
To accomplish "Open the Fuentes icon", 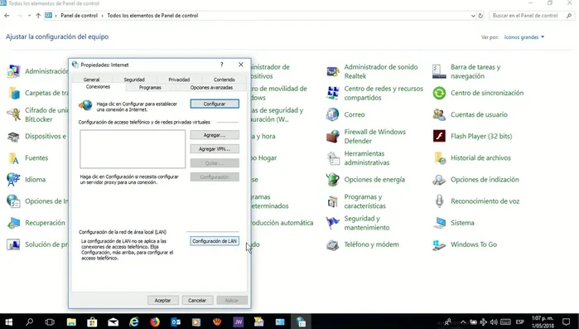I will [x=13, y=158].
